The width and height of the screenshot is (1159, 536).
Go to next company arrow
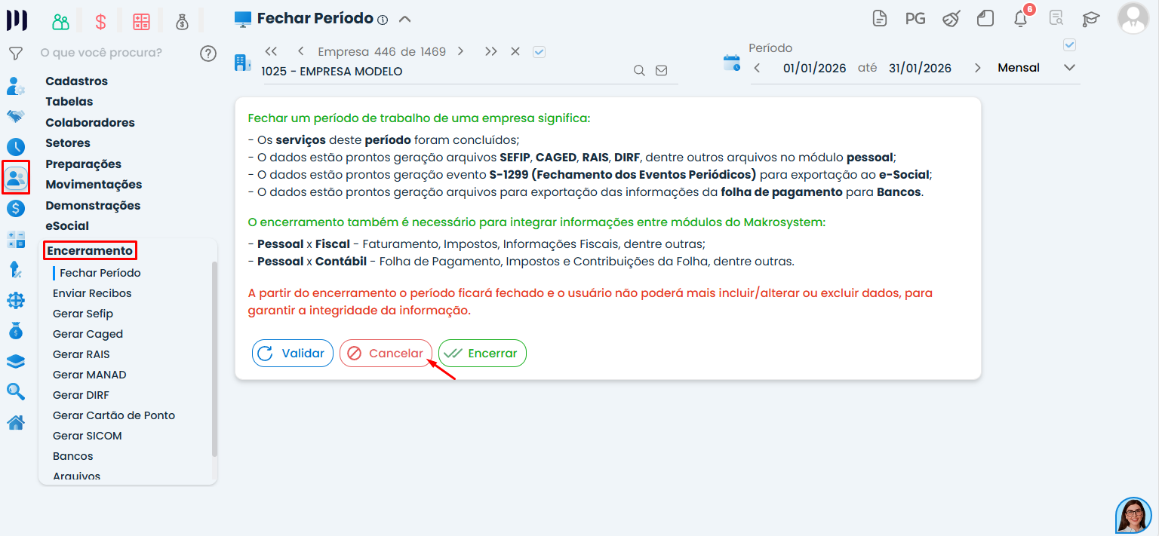coord(460,51)
